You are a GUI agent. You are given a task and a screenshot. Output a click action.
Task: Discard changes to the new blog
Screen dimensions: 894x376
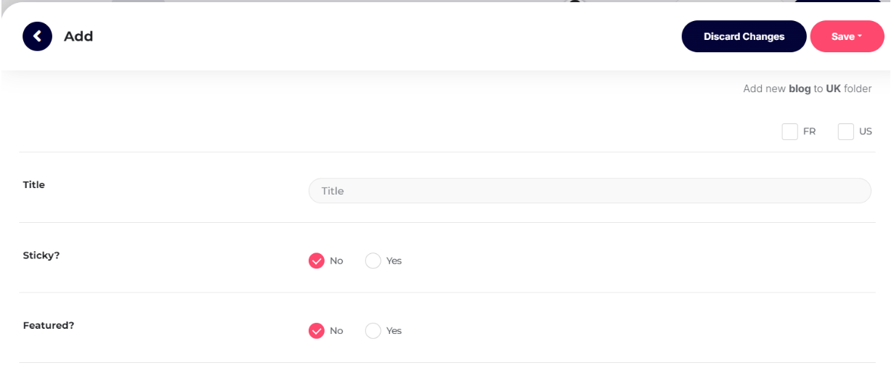tap(744, 36)
